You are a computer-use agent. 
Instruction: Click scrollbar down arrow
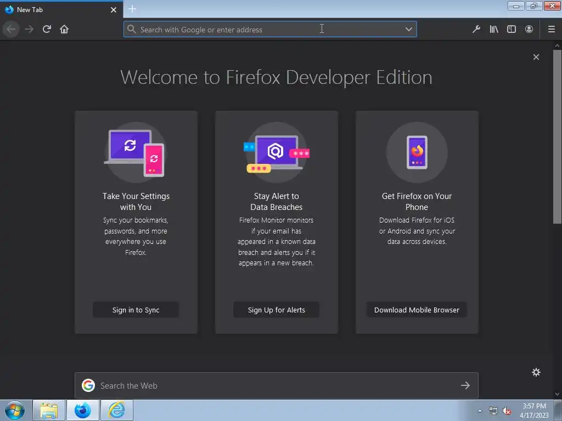click(x=557, y=394)
